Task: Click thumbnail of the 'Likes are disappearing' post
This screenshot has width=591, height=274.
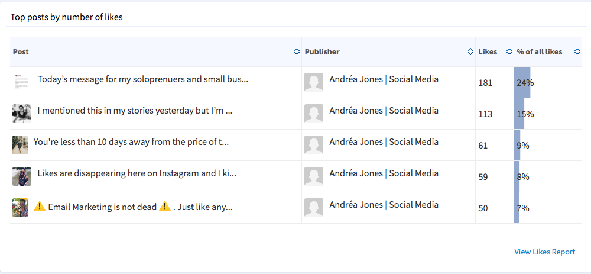Action: coord(21,176)
